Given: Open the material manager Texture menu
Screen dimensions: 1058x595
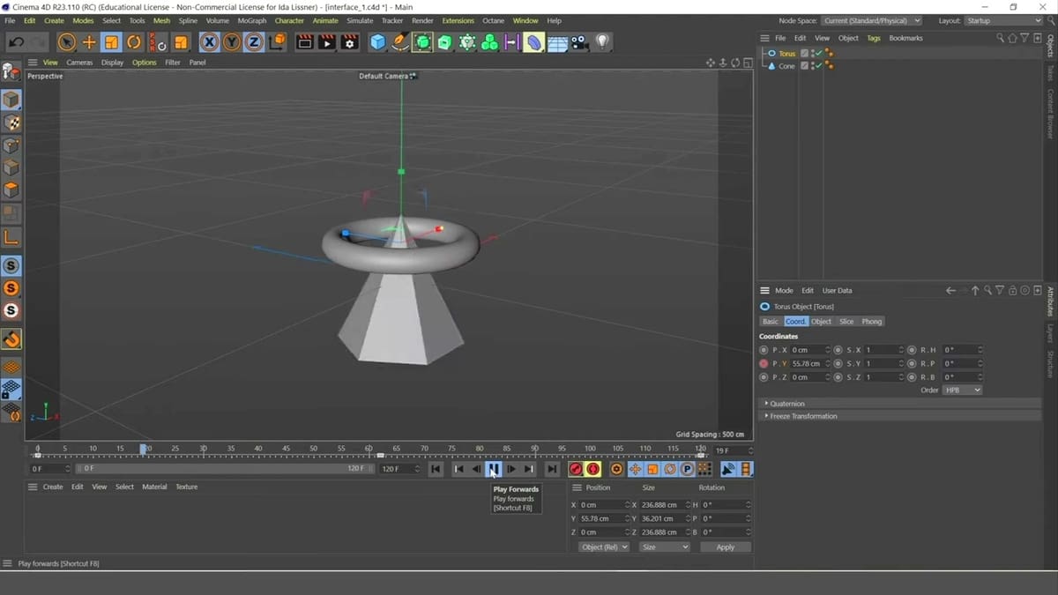Looking at the screenshot, I should [x=186, y=487].
